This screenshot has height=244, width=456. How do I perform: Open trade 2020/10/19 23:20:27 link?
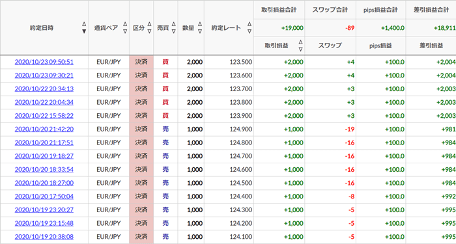coord(44,210)
